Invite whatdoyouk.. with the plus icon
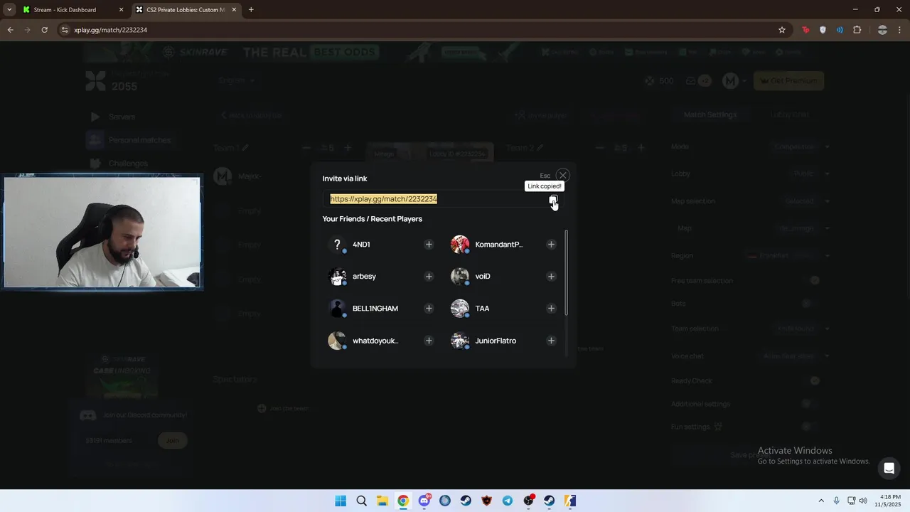Viewport: 910px width, 512px height. click(x=429, y=341)
